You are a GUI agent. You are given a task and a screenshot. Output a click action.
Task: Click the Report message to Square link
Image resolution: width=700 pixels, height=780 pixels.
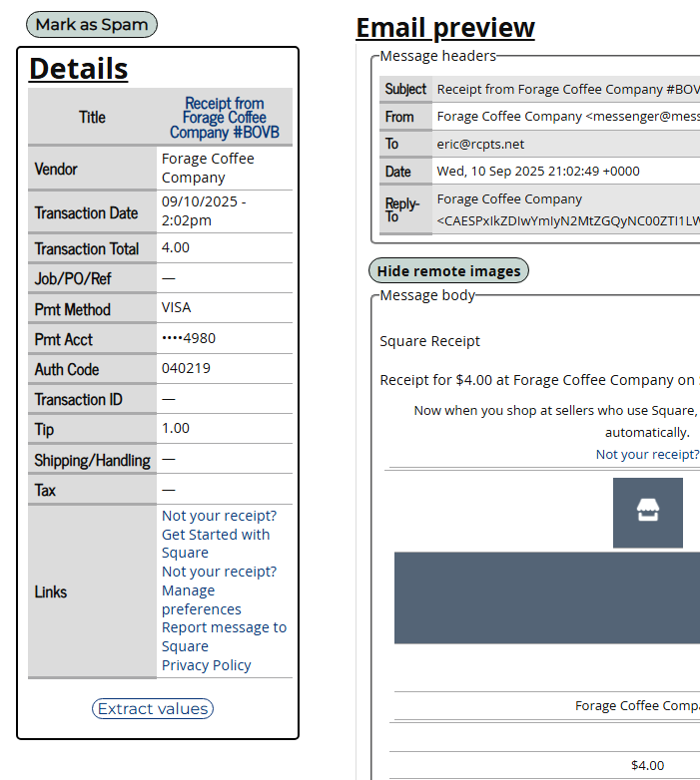[x=224, y=636]
